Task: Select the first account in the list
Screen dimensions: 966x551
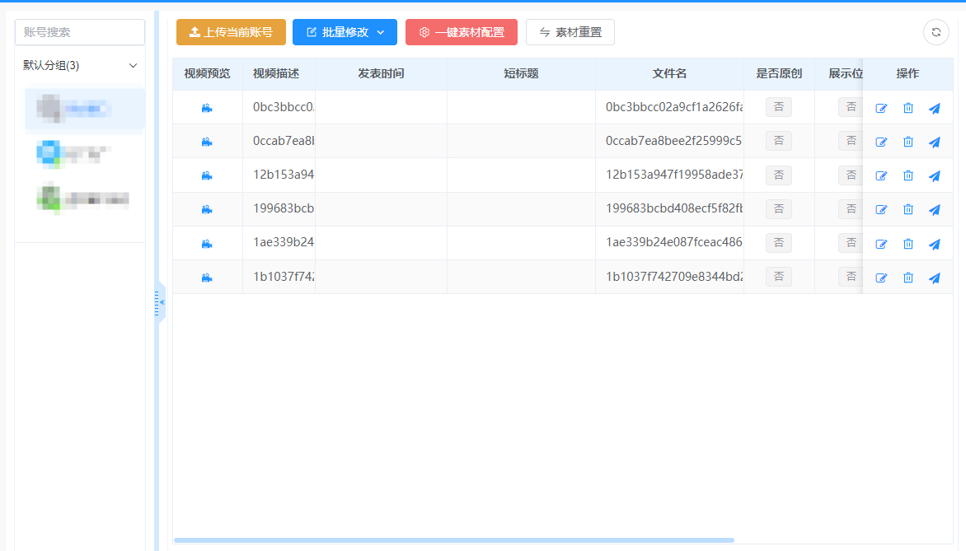Action: point(84,108)
